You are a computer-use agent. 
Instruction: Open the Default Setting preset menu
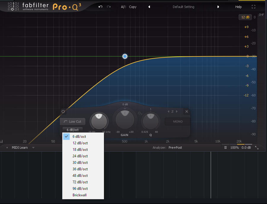point(183,7)
